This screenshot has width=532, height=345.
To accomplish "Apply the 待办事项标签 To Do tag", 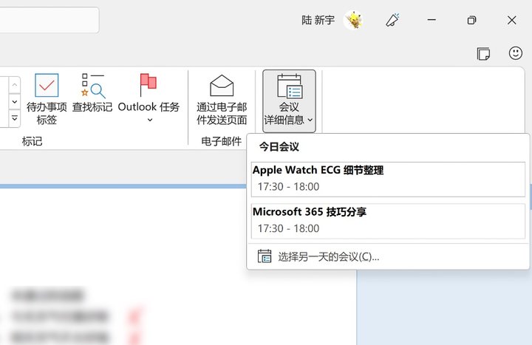I will [47, 100].
